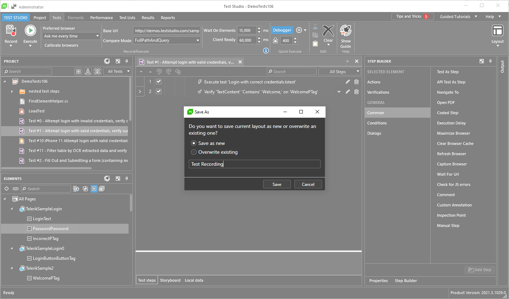Increase the Wait On Elements value stepper
This screenshot has height=299, width=509.
tap(259, 28)
